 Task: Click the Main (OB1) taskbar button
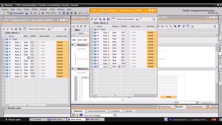(x=95, y=119)
